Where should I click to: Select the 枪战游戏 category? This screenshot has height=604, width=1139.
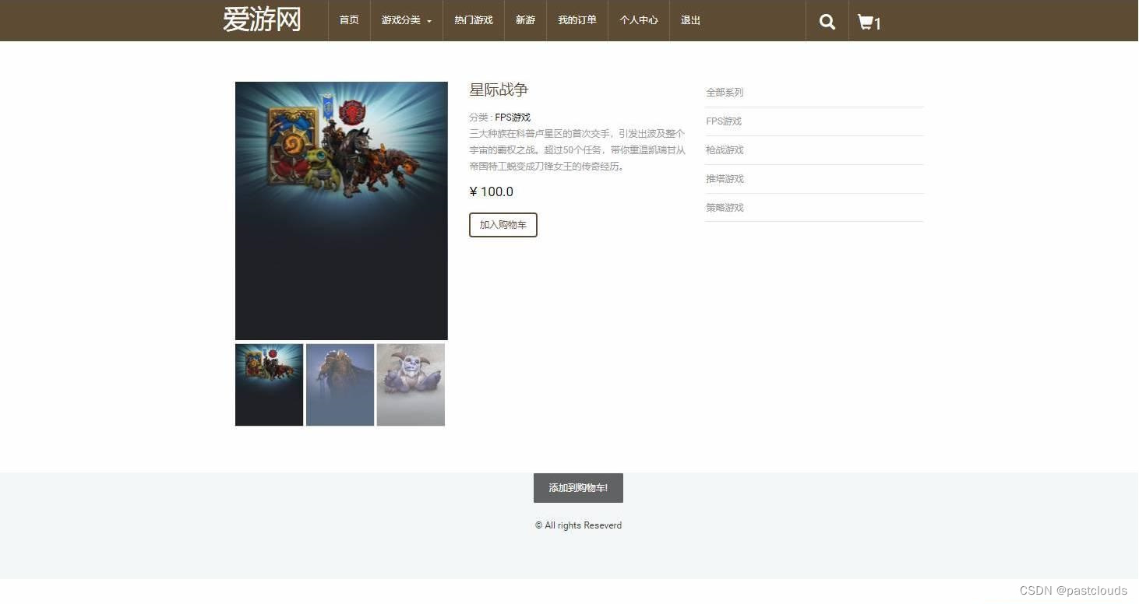click(x=724, y=149)
